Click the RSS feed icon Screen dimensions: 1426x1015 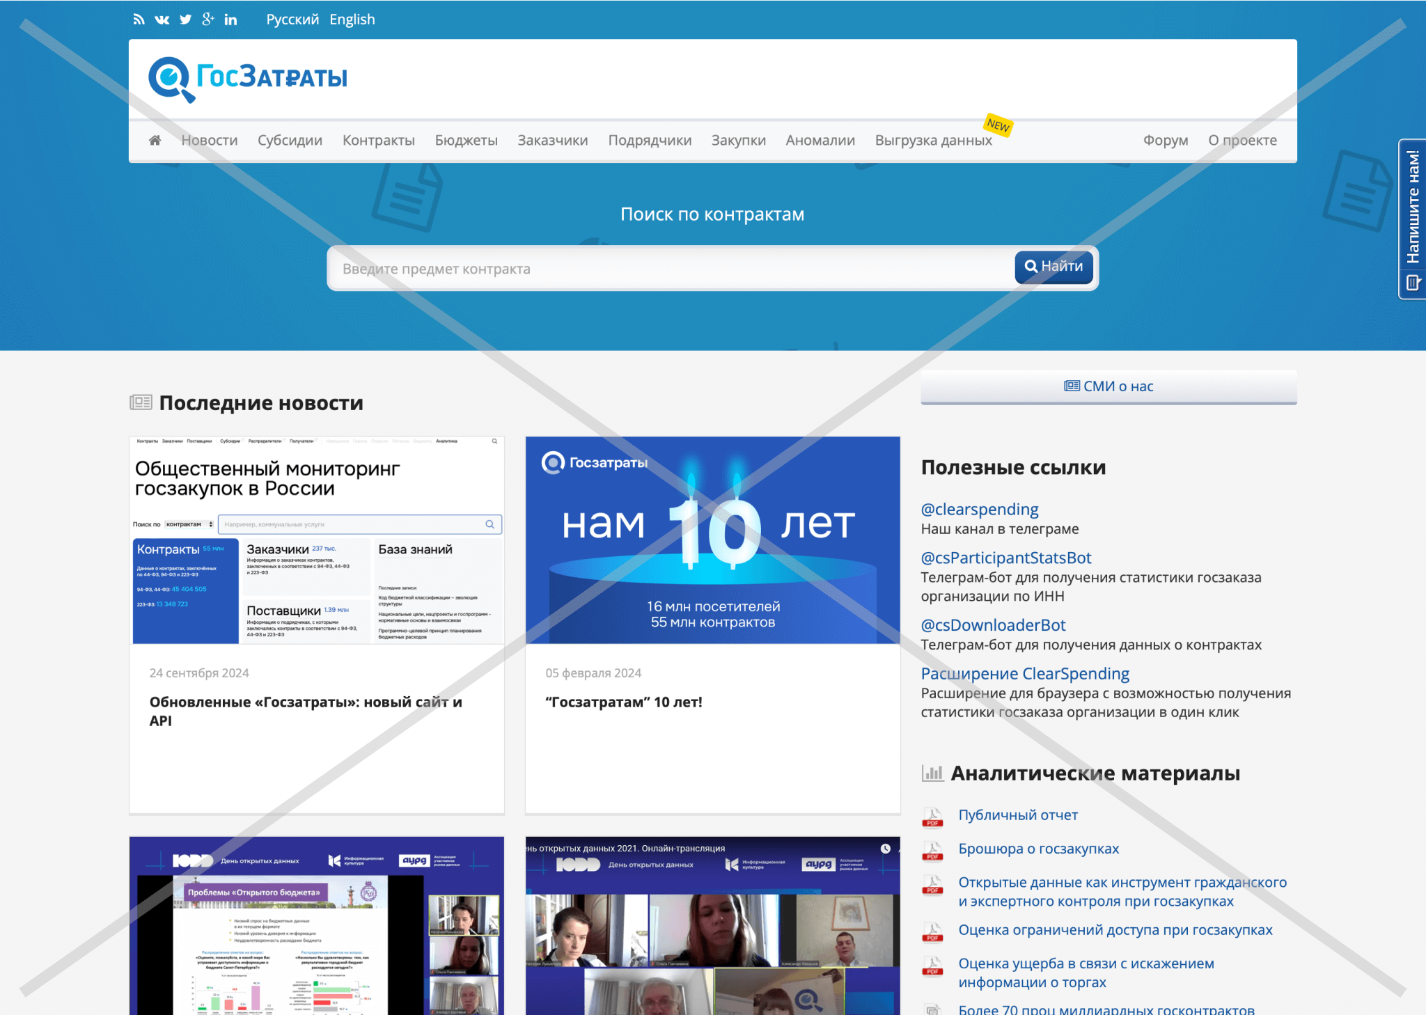(139, 19)
